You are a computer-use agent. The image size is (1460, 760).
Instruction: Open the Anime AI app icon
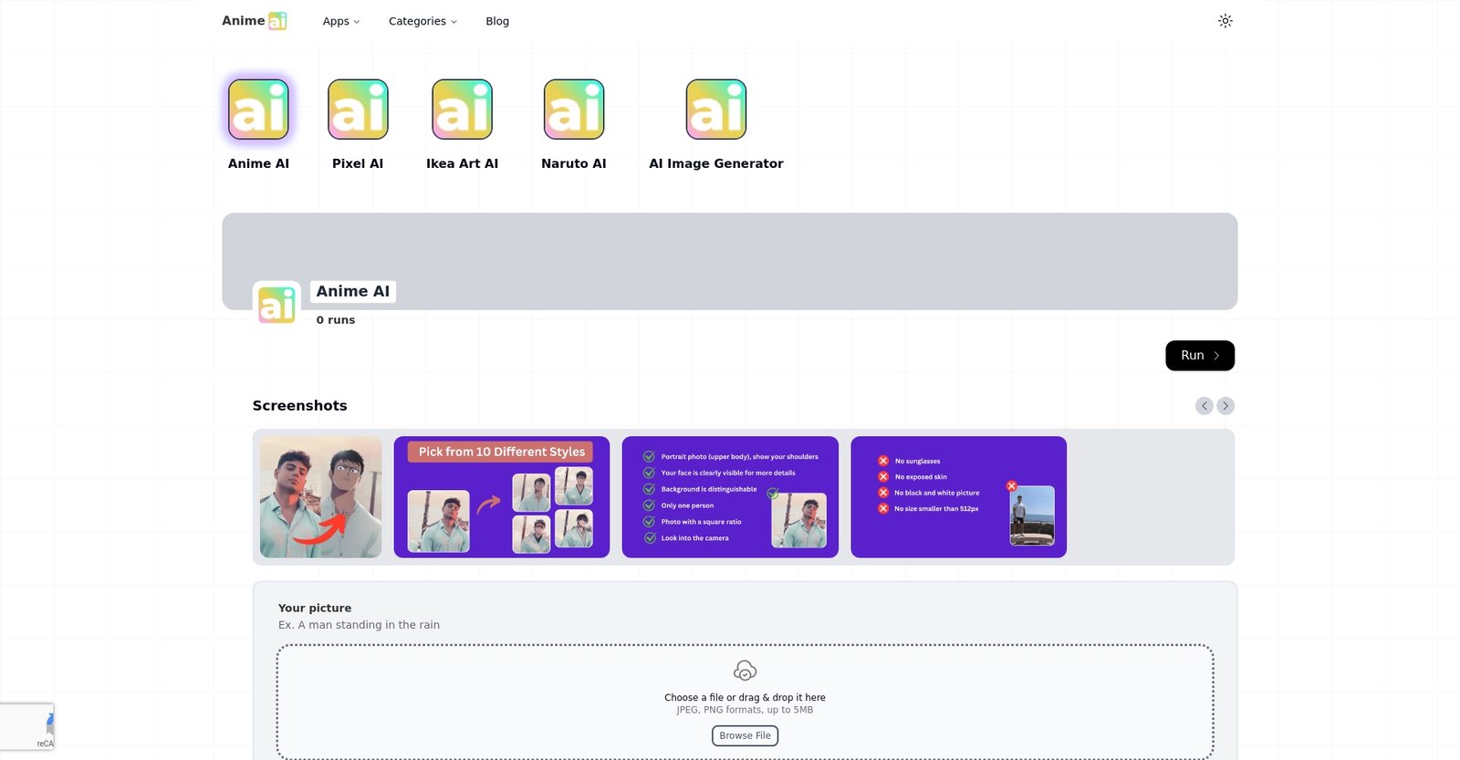point(258,109)
